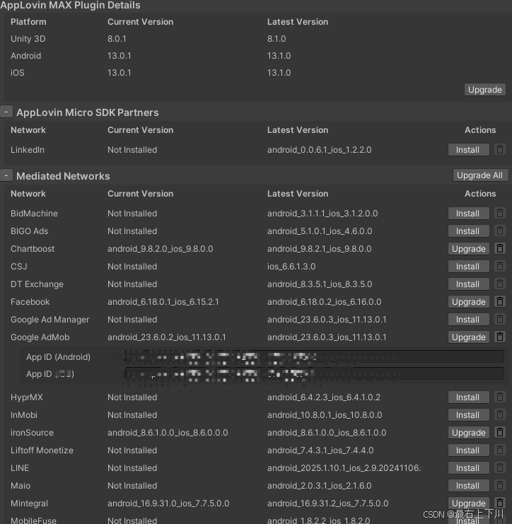Viewport: 512px width, 524px height.
Task: Install the LINE network
Action: [x=468, y=468]
